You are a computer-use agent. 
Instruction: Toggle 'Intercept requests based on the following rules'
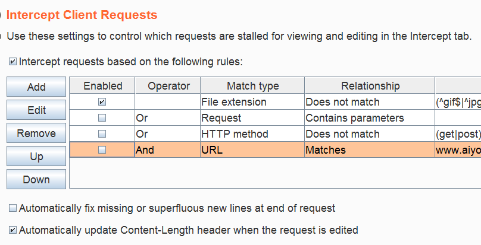point(13,62)
